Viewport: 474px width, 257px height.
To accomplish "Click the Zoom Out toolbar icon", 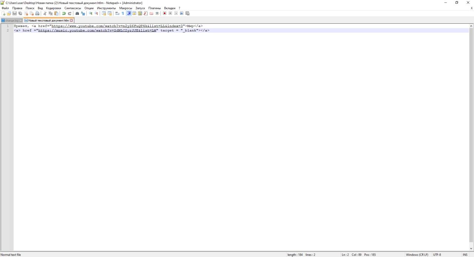I will tap(96, 13).
